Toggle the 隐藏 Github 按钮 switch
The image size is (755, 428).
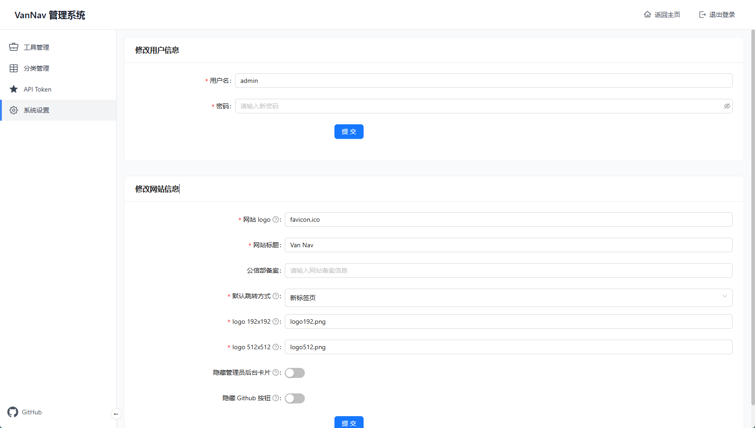(295, 398)
